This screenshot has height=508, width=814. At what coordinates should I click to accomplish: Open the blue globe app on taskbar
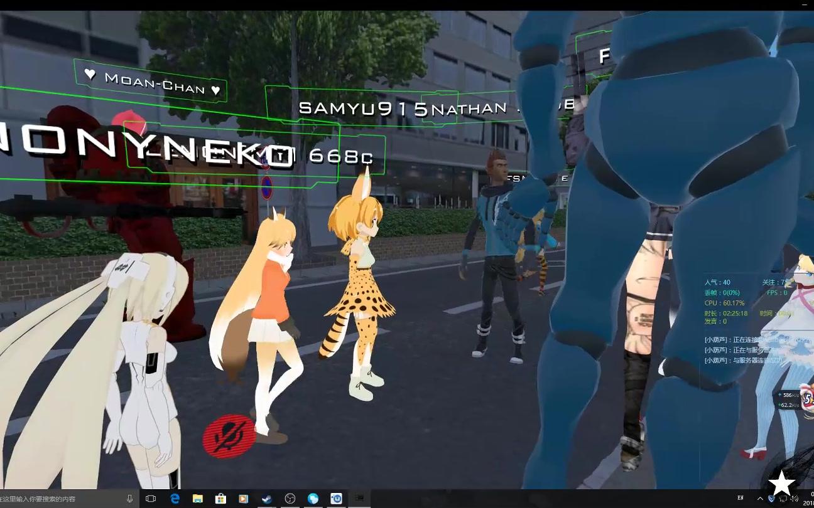pos(313,499)
